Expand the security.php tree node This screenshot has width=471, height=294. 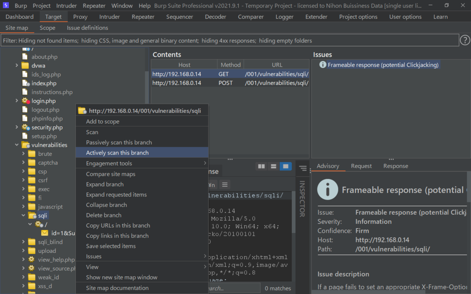point(17,127)
